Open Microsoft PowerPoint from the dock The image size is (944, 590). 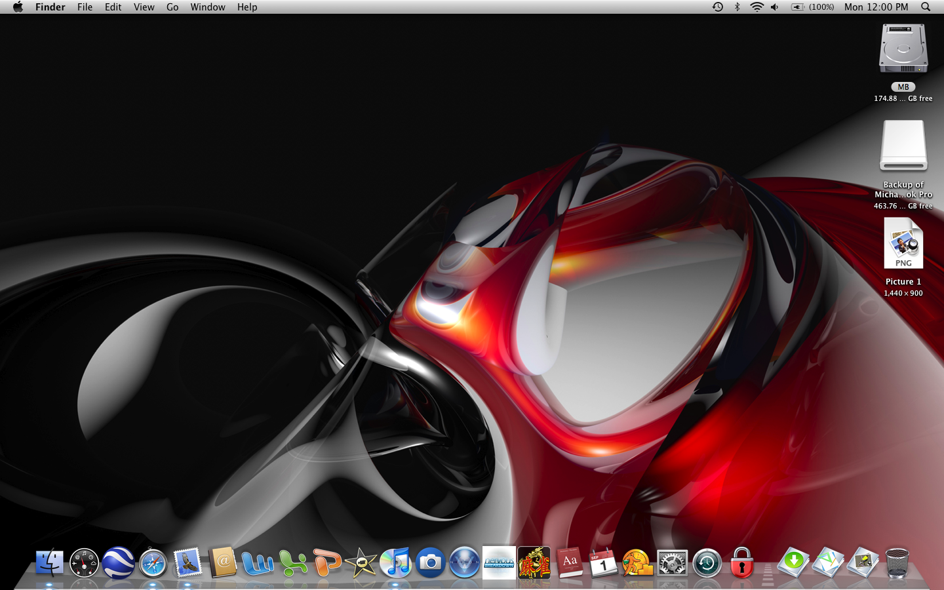tap(326, 563)
